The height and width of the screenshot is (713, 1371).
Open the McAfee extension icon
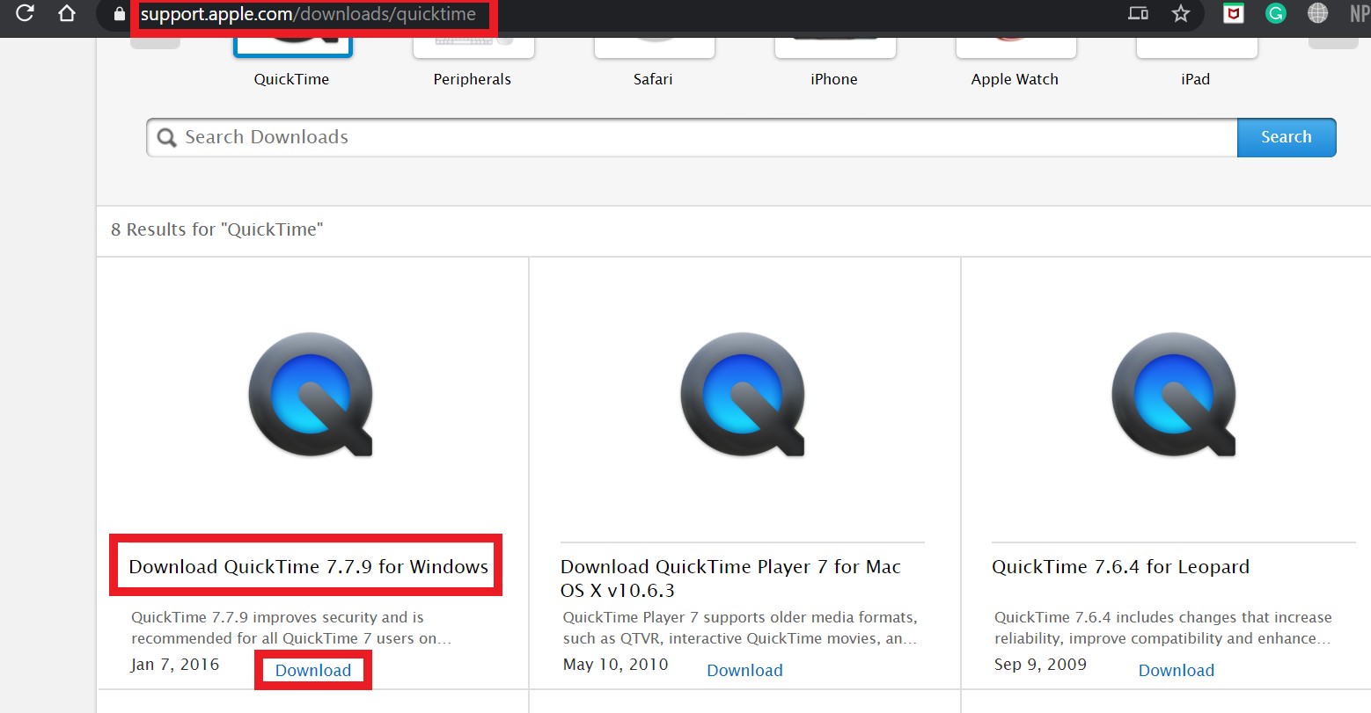1234,13
